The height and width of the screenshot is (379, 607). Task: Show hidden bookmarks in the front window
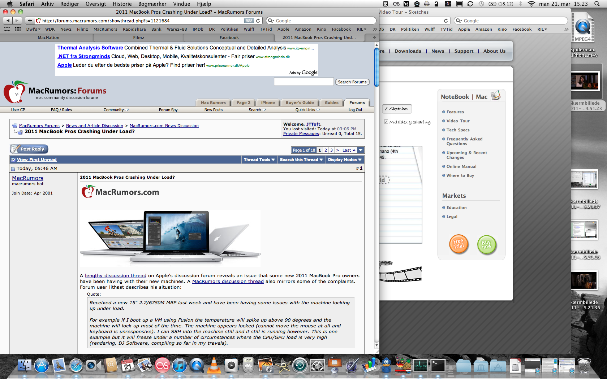[375, 29]
